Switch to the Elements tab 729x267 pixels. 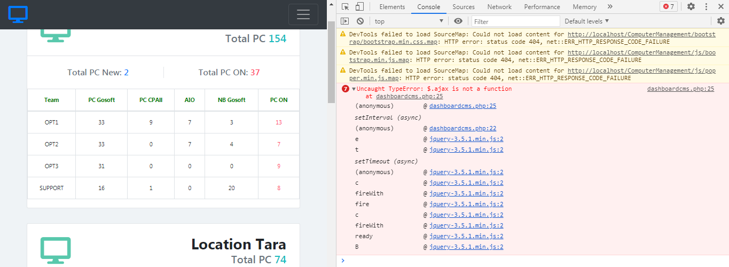point(392,7)
